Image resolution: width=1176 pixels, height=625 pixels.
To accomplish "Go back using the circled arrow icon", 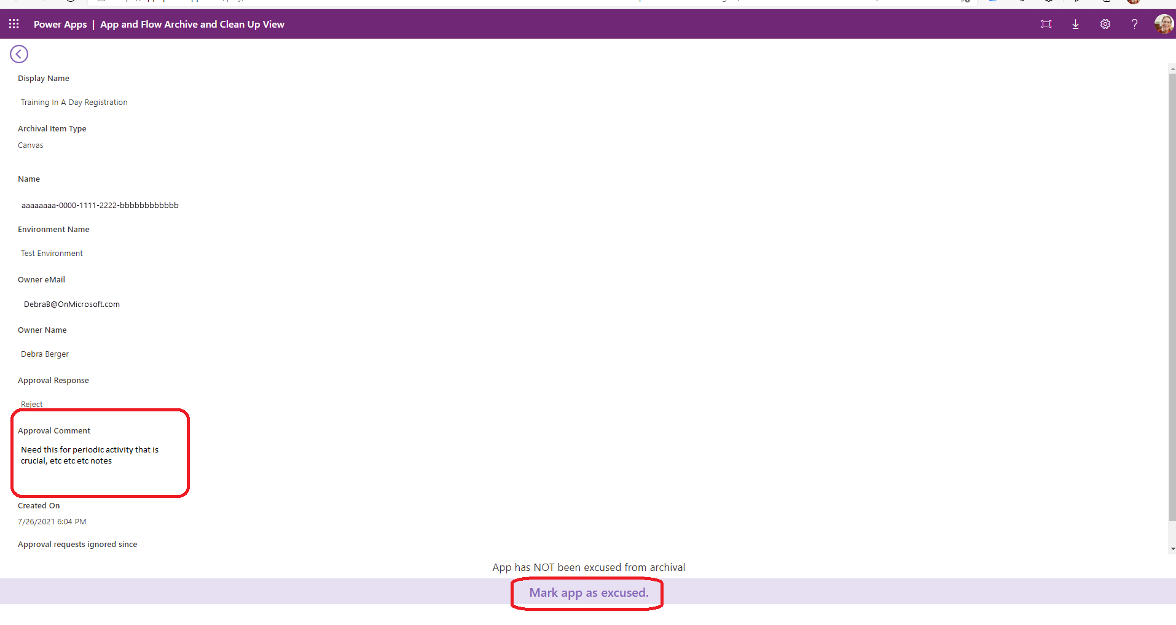I will tap(19, 54).
